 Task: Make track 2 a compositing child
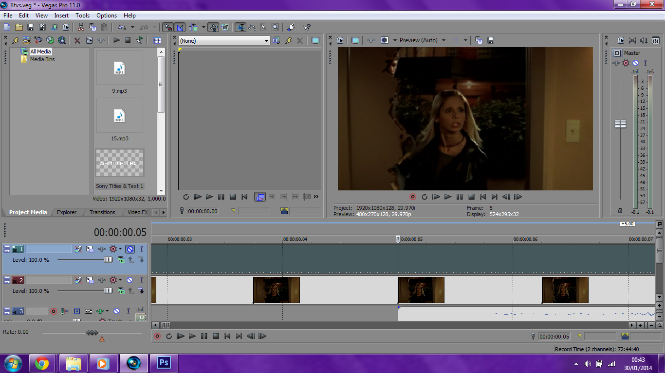(x=141, y=290)
